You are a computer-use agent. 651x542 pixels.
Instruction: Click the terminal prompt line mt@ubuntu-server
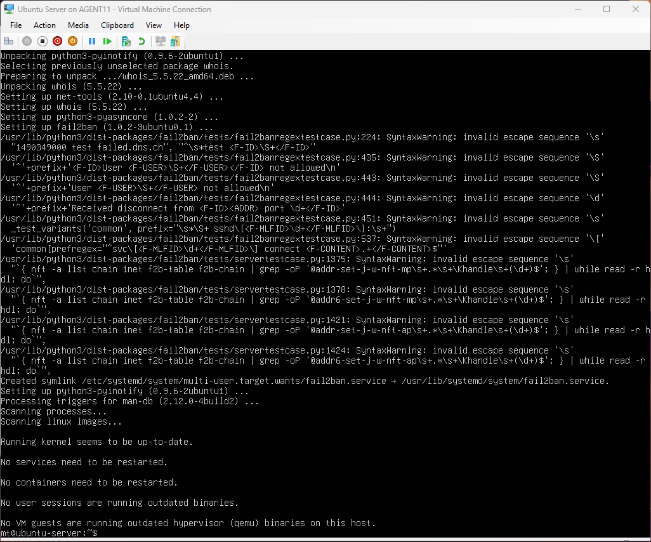point(49,533)
